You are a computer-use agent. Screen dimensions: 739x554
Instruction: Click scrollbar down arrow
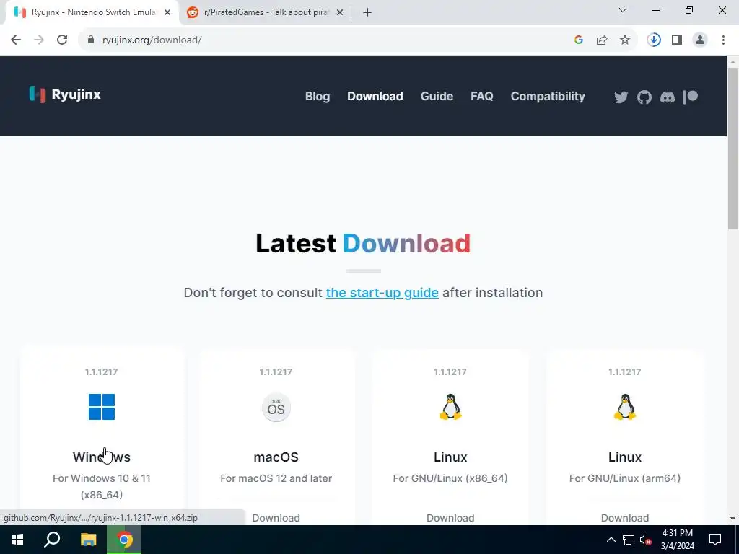733,519
